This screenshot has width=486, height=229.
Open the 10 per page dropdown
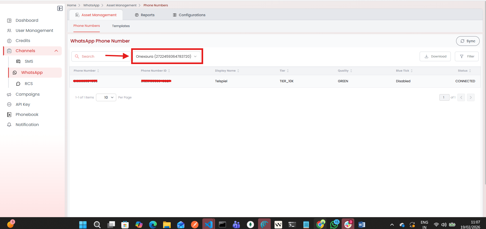(106, 97)
